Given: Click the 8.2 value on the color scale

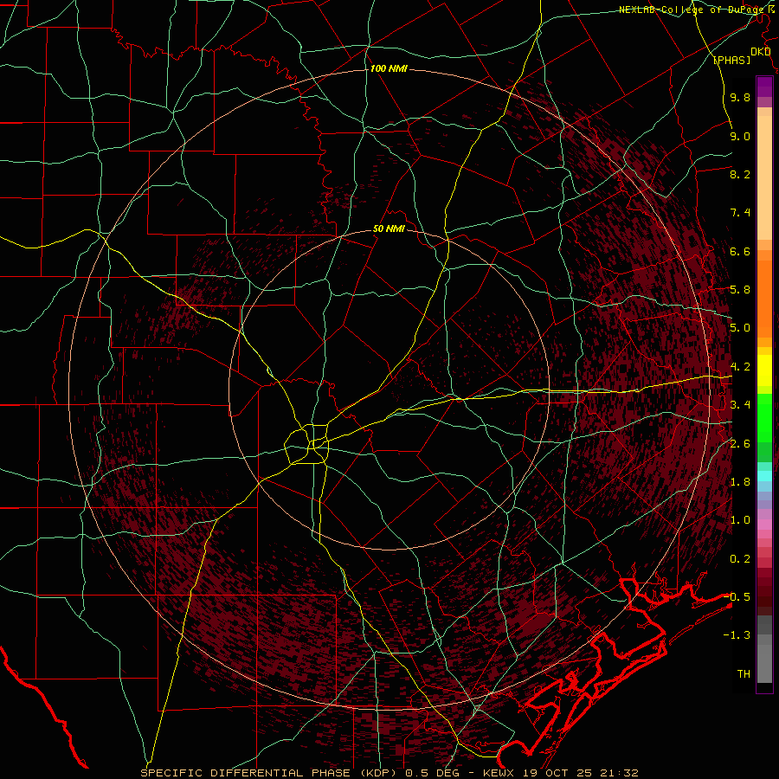Looking at the screenshot, I should pos(740,174).
